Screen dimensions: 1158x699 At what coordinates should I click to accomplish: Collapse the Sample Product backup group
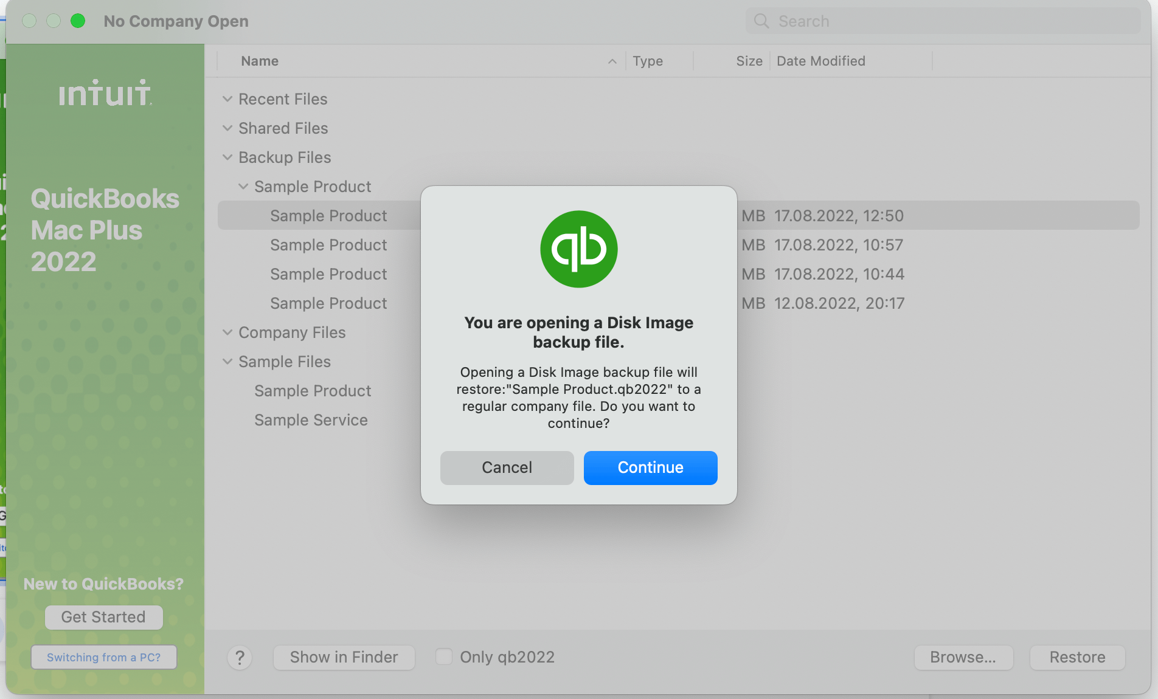[244, 186]
